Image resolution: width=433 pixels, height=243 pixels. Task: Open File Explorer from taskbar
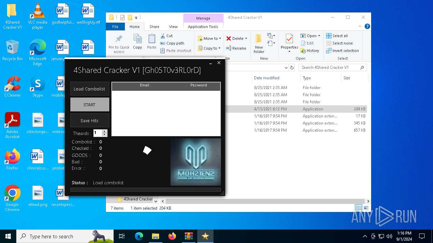coord(155,236)
